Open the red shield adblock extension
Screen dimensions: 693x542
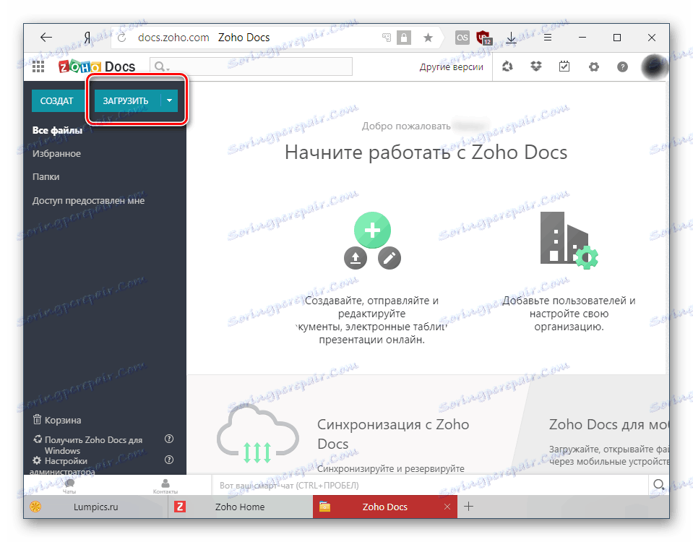(x=484, y=38)
